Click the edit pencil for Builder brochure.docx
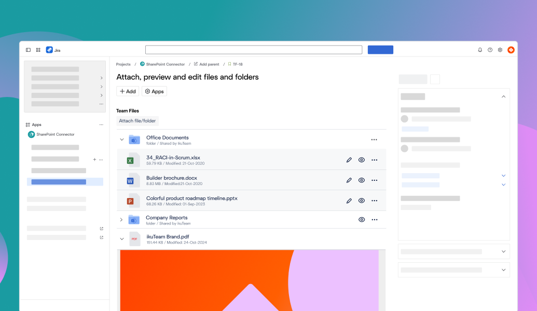537x311 pixels. [x=349, y=180]
